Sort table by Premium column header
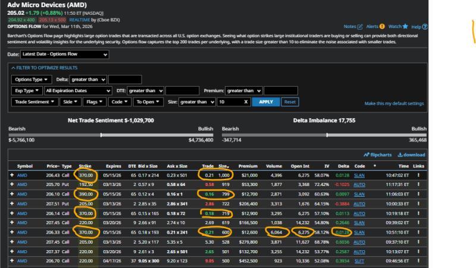 tap(248, 166)
